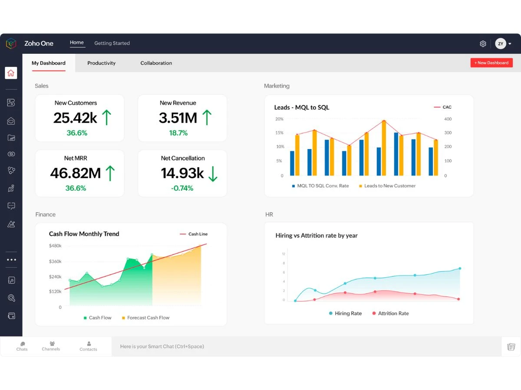Viewport: 521px width, 390px height.
Task: Open settings gear icon in the top bar
Action: (x=483, y=44)
